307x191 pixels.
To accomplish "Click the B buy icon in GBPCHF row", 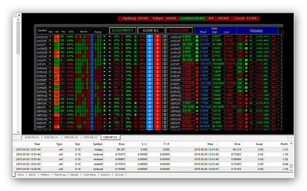I will pyautogui.click(x=150, y=103).
